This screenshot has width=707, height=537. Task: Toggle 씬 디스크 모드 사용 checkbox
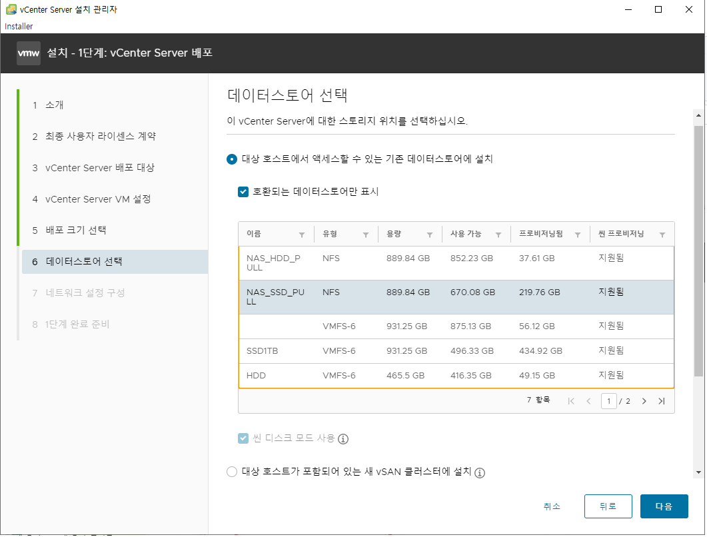[x=243, y=438]
